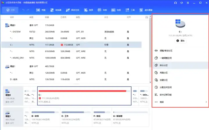Choose 创建分区 (Create partition) option

(181, 80)
